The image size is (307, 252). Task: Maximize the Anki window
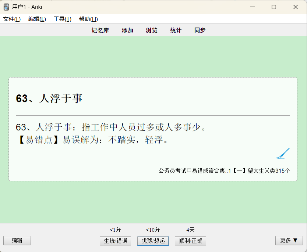click(x=274, y=7)
